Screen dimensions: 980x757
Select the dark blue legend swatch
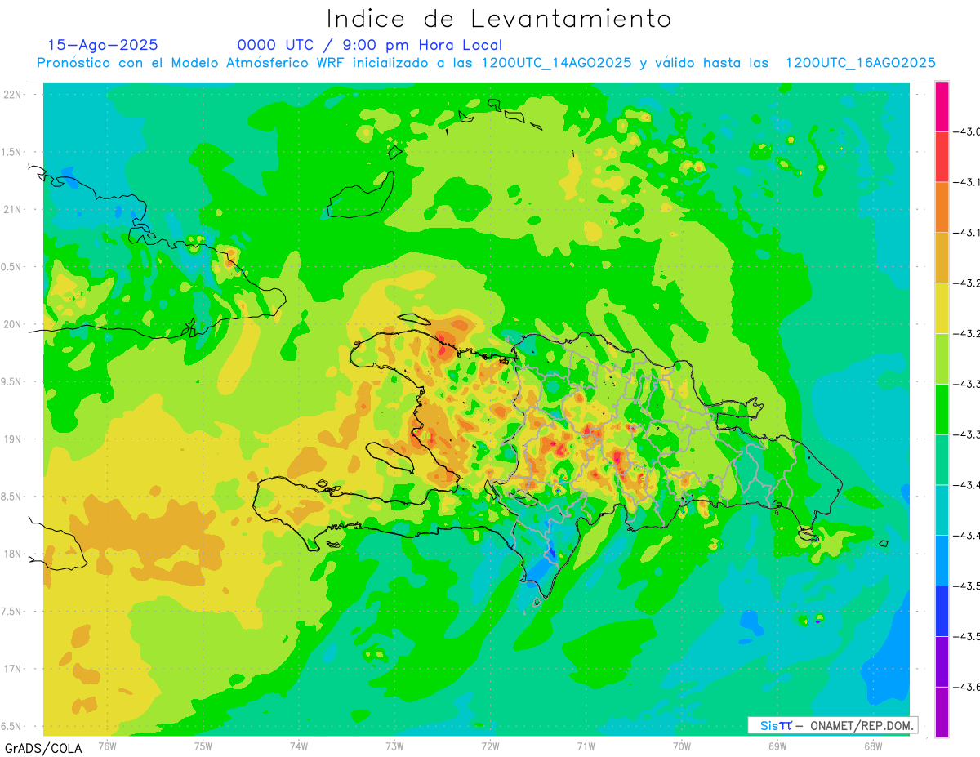[x=942, y=611]
